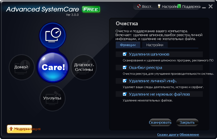Go to the Домой circle
The height and width of the screenshot is (139, 217).
click(x=21, y=67)
